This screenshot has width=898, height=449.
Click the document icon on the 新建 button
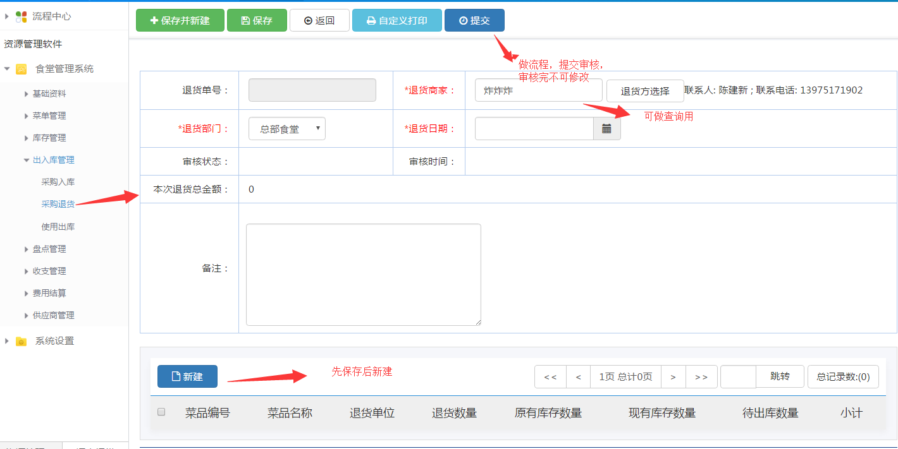tap(176, 376)
